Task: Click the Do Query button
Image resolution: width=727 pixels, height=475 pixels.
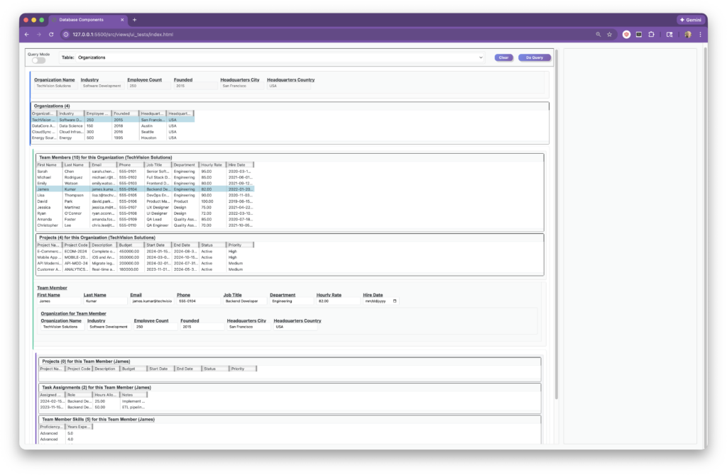Action: [x=532, y=57]
